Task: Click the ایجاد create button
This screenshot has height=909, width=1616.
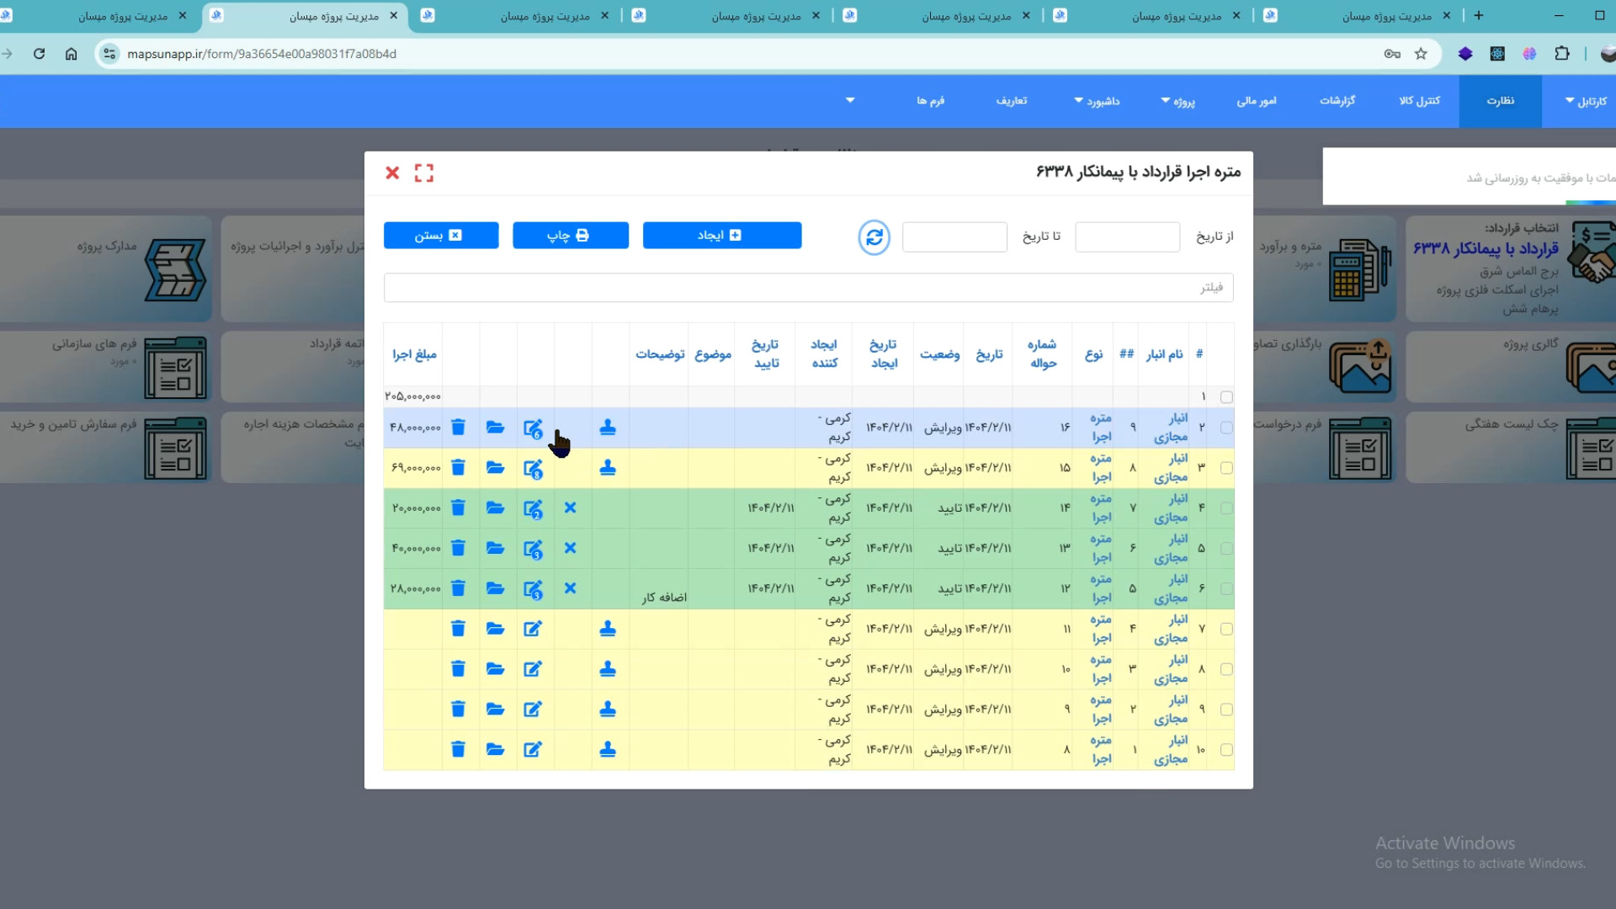Action: [x=721, y=236]
